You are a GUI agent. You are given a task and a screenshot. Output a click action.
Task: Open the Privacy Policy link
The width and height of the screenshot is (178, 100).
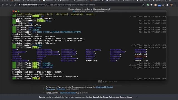coord(108,97)
